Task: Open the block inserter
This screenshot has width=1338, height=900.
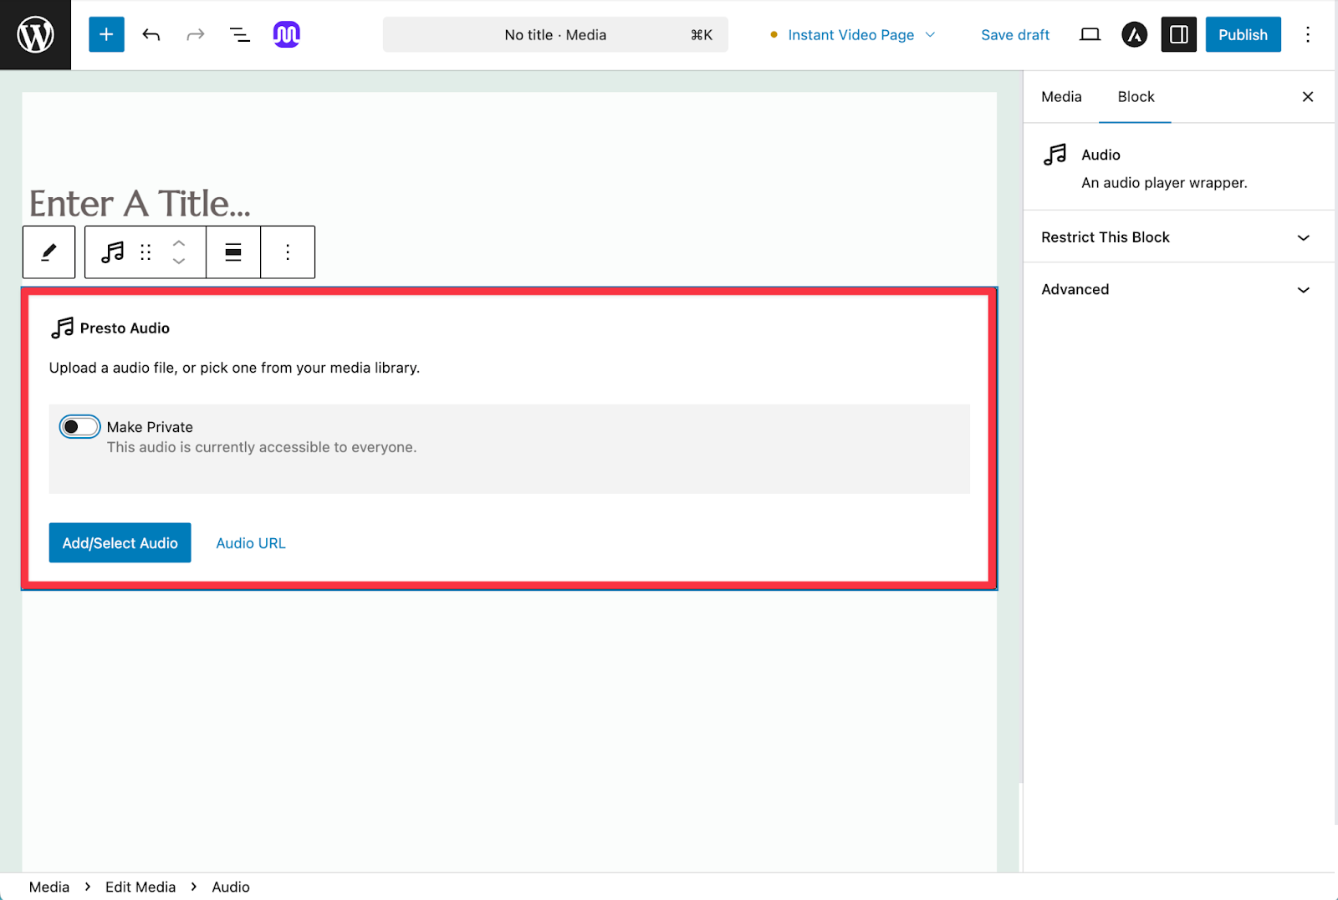Action: point(105,34)
